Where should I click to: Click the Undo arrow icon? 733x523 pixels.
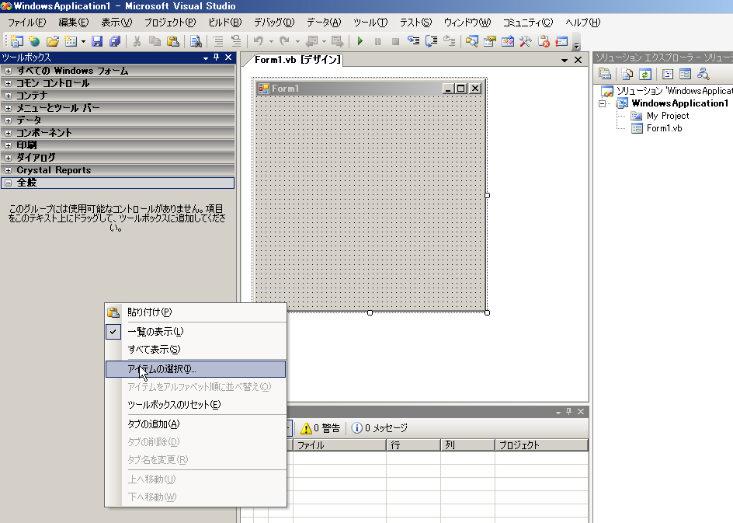tap(259, 41)
